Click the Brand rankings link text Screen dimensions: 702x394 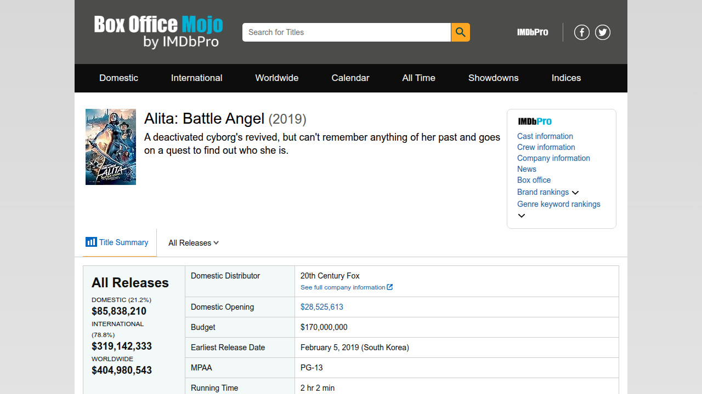pyautogui.click(x=543, y=192)
